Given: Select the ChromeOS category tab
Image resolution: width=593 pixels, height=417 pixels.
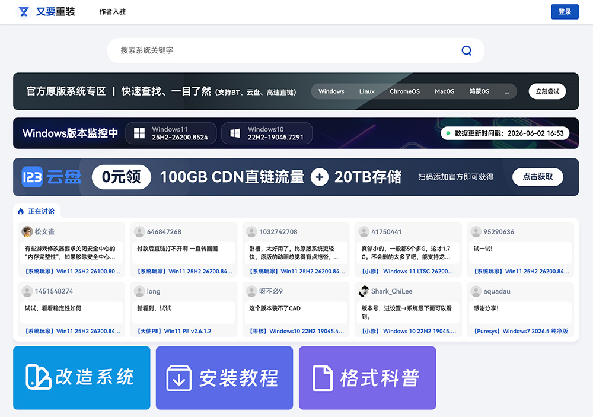Looking at the screenshot, I should [x=404, y=91].
